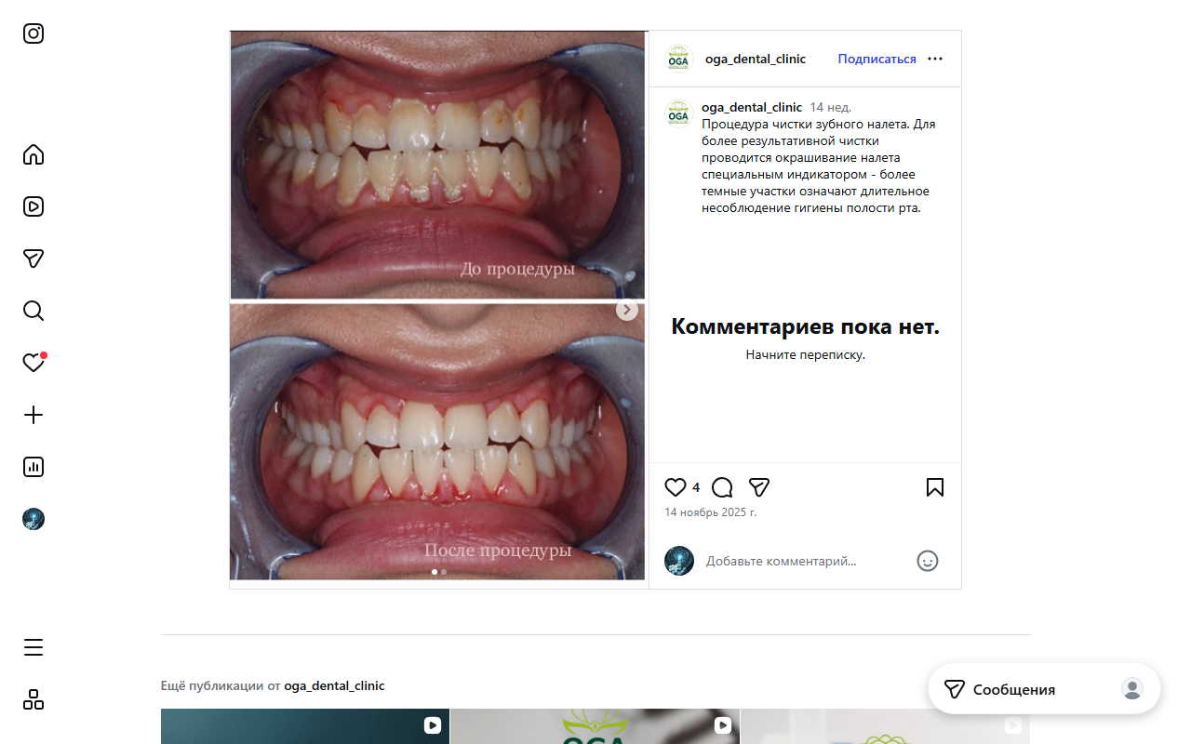Open post options via the three-dot menu
Viewport: 1191px width, 744px height.
[x=935, y=59]
